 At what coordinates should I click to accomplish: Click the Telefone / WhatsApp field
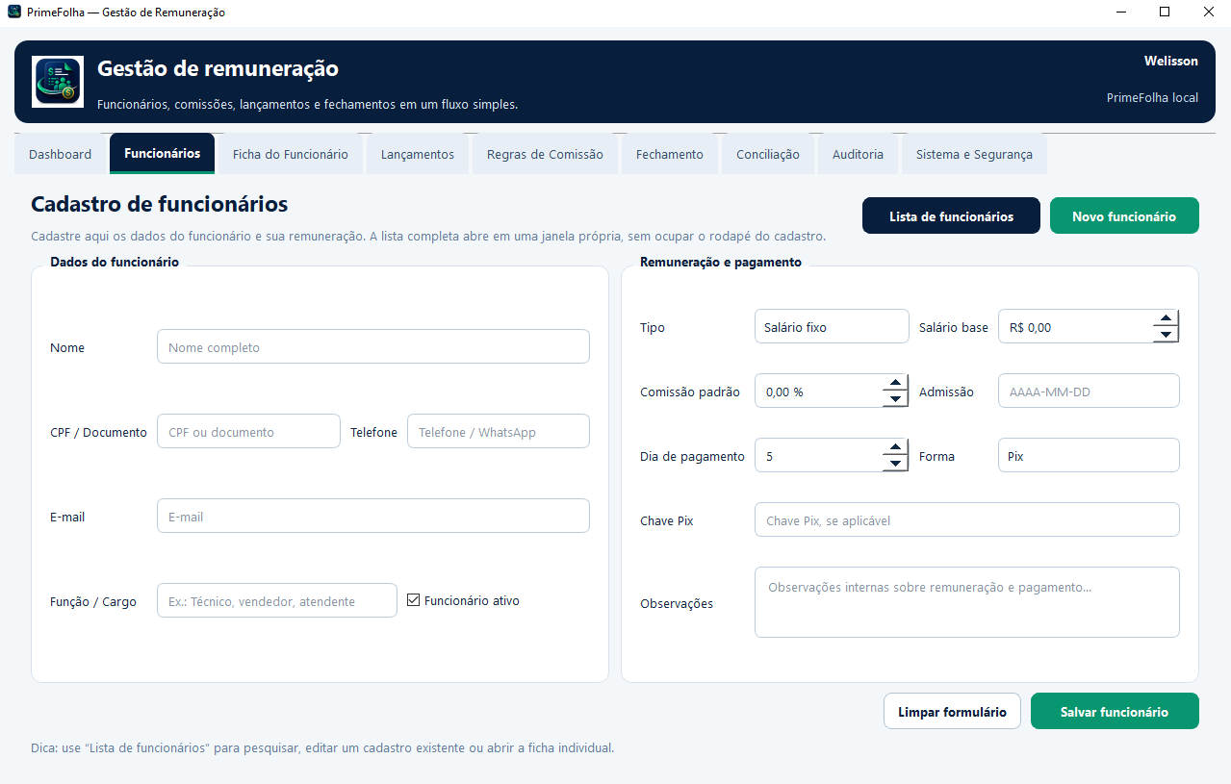[x=499, y=432]
